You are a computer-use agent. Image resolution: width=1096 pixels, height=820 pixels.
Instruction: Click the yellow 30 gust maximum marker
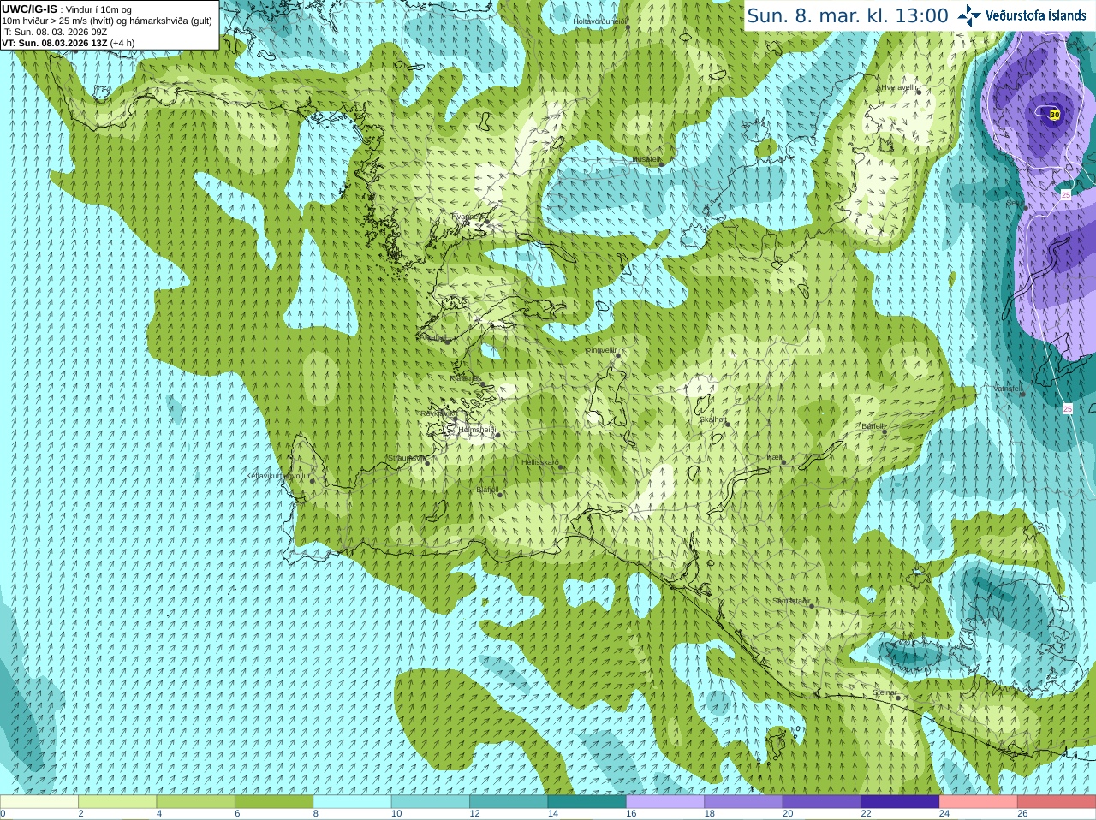(1054, 114)
